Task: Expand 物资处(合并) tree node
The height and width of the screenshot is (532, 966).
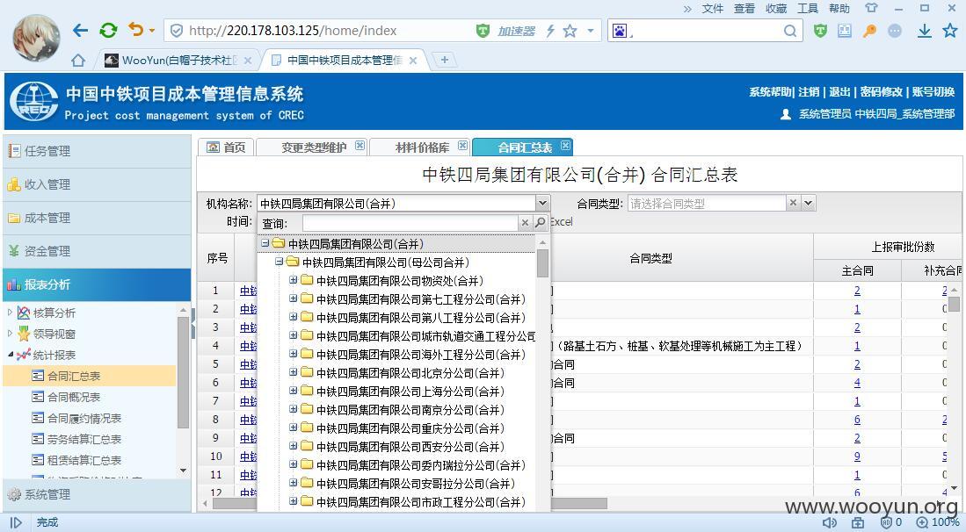Action: (294, 280)
